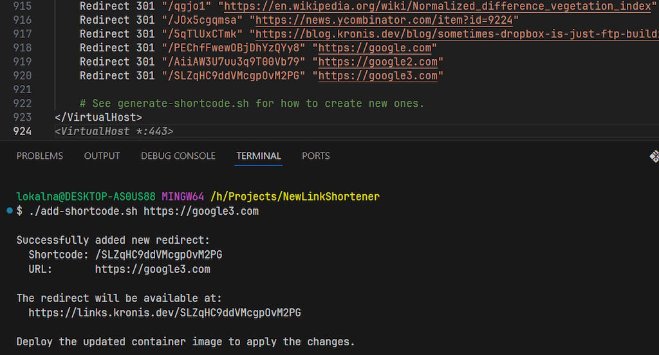Click line number 924 in the gutter

[x=23, y=131]
